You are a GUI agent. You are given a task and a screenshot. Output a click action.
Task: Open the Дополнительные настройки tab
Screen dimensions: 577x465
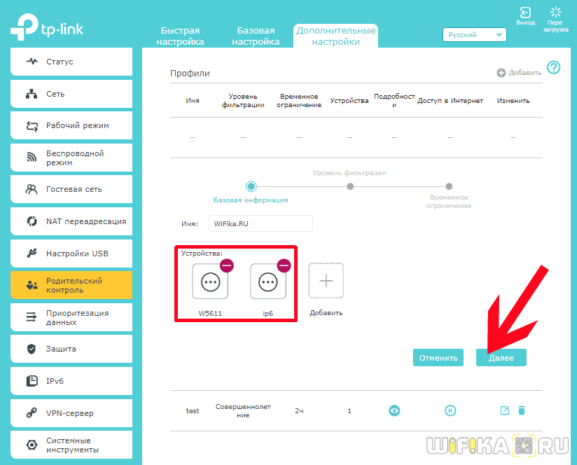[335, 36]
